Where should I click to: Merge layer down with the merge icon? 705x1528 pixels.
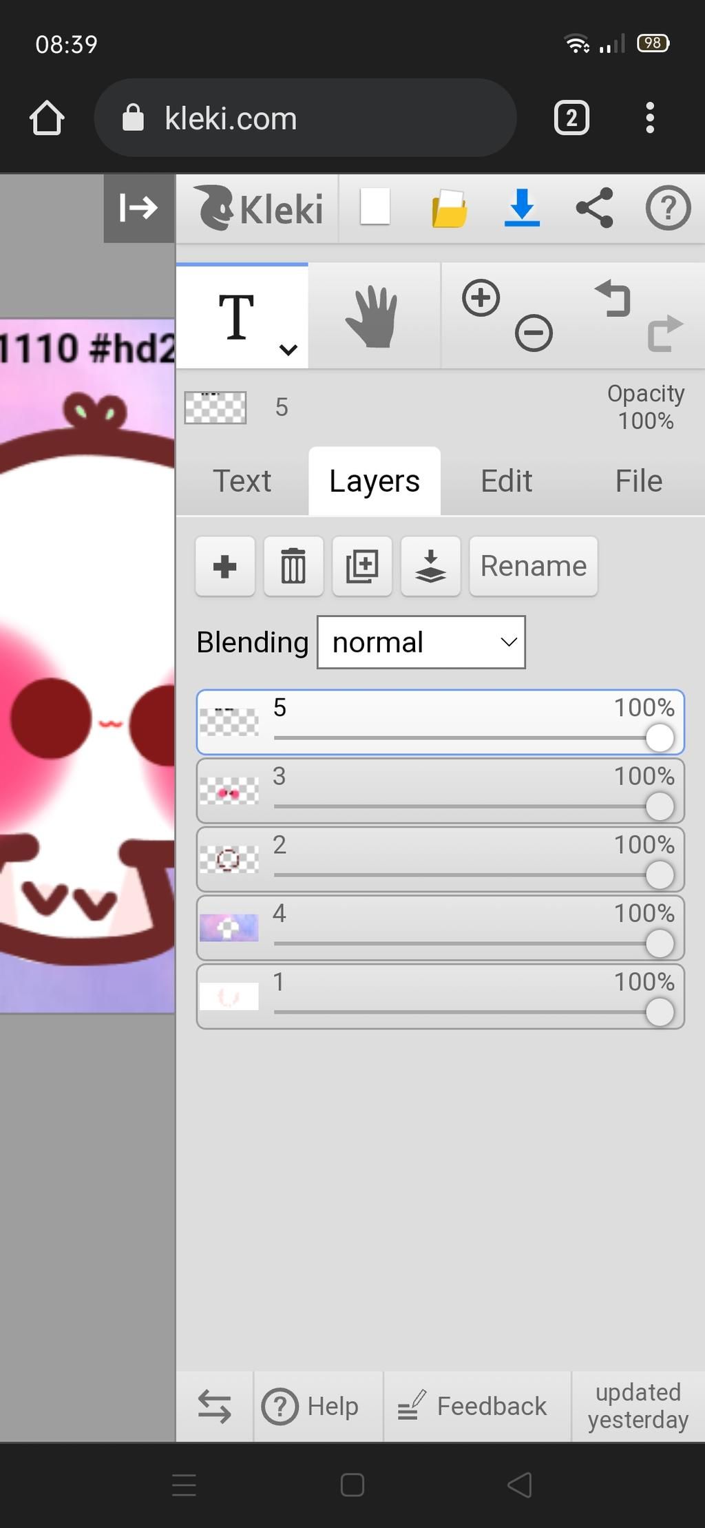[430, 567]
